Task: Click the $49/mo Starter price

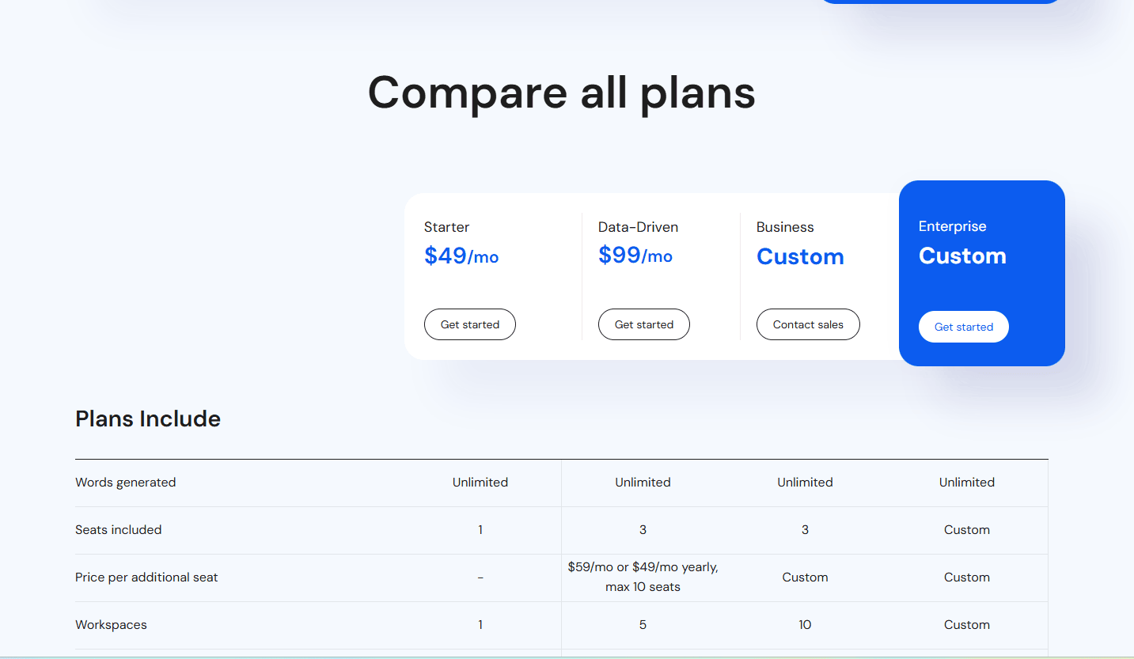Action: pyautogui.click(x=461, y=256)
